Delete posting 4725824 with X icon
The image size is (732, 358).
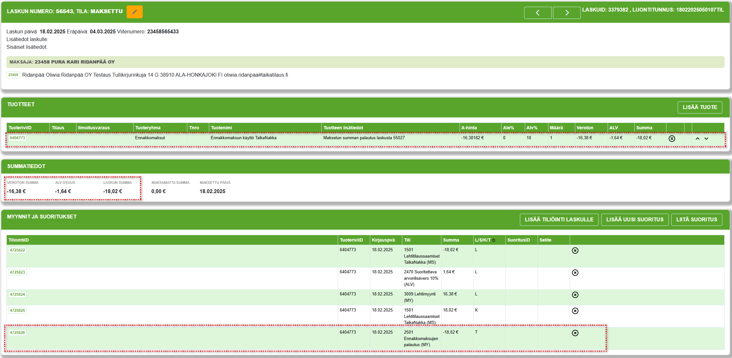(x=575, y=294)
